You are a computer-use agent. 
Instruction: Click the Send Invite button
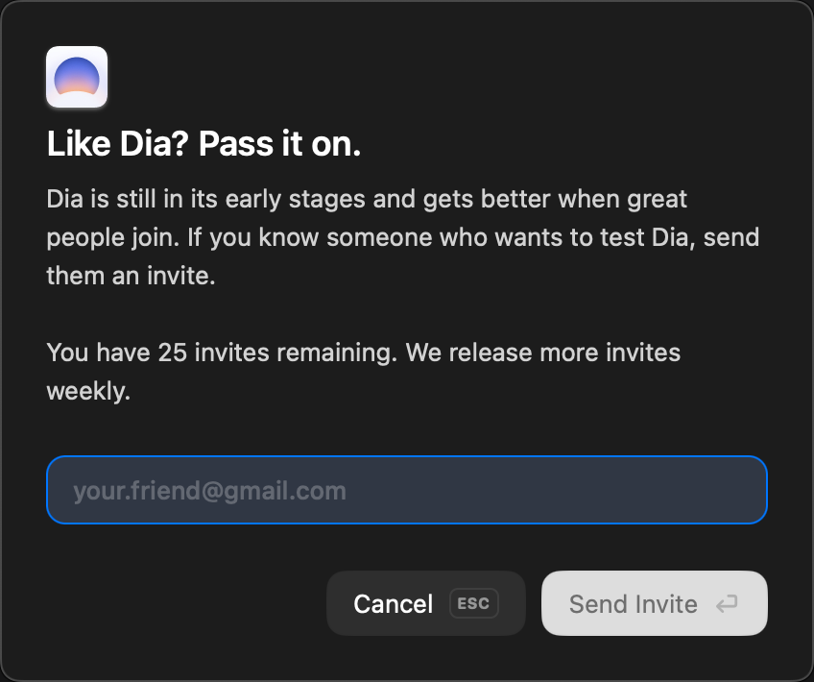655,603
